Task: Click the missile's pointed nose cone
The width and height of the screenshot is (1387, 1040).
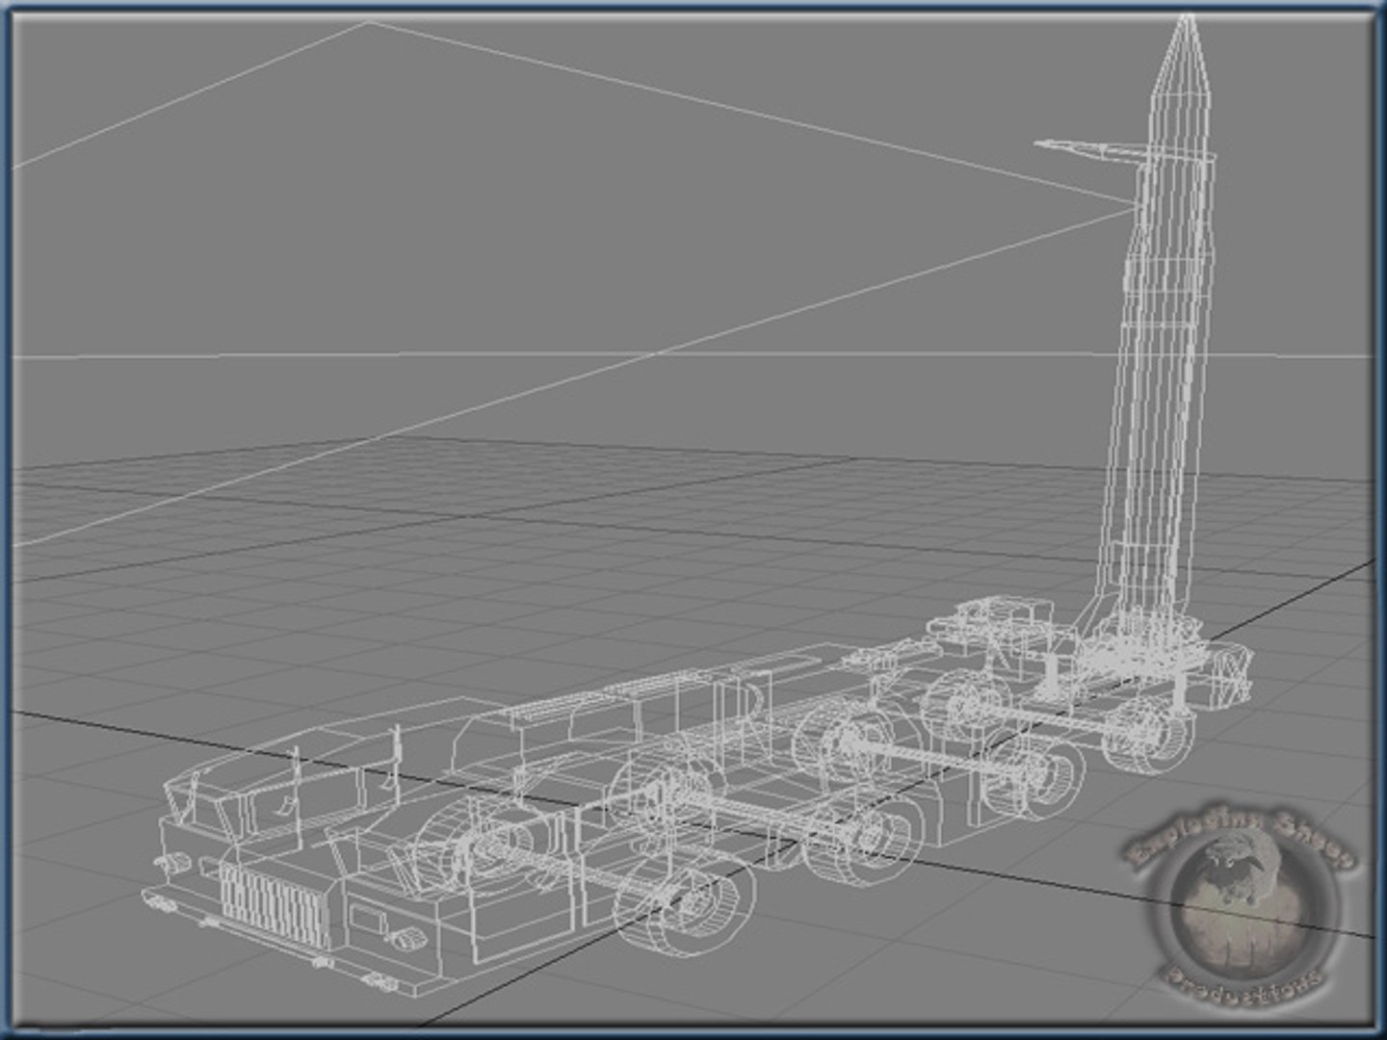Action: [1184, 55]
